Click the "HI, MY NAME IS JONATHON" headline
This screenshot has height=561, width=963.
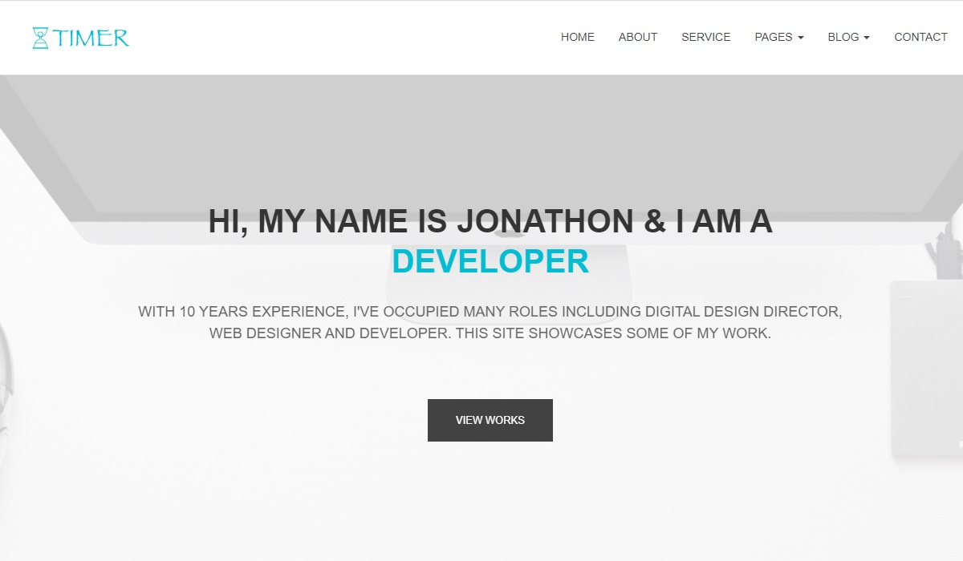(490, 221)
